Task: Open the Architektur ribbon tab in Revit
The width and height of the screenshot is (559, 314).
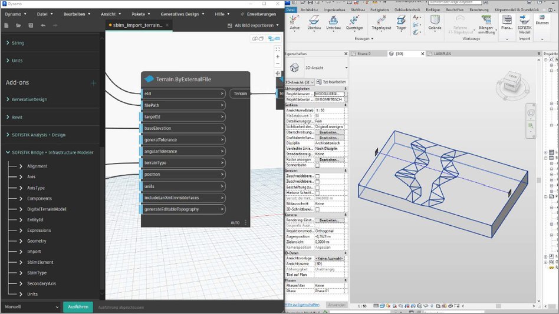Action: pos(310,10)
